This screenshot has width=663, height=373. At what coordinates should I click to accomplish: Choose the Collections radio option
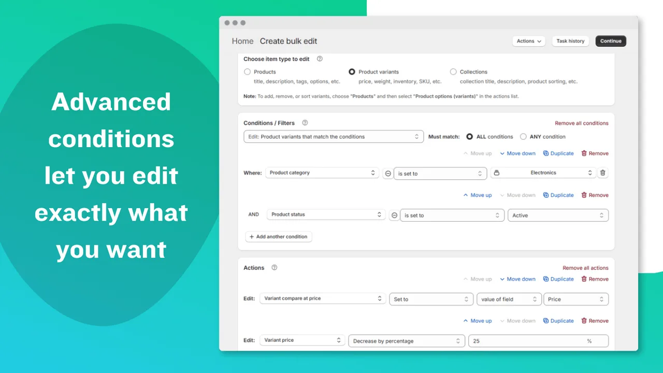tap(453, 72)
